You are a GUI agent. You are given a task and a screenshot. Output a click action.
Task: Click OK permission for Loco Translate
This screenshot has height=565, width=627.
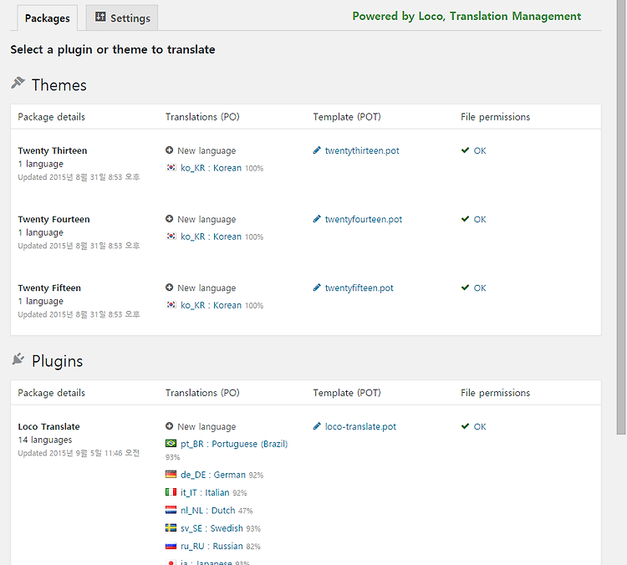pyautogui.click(x=480, y=427)
